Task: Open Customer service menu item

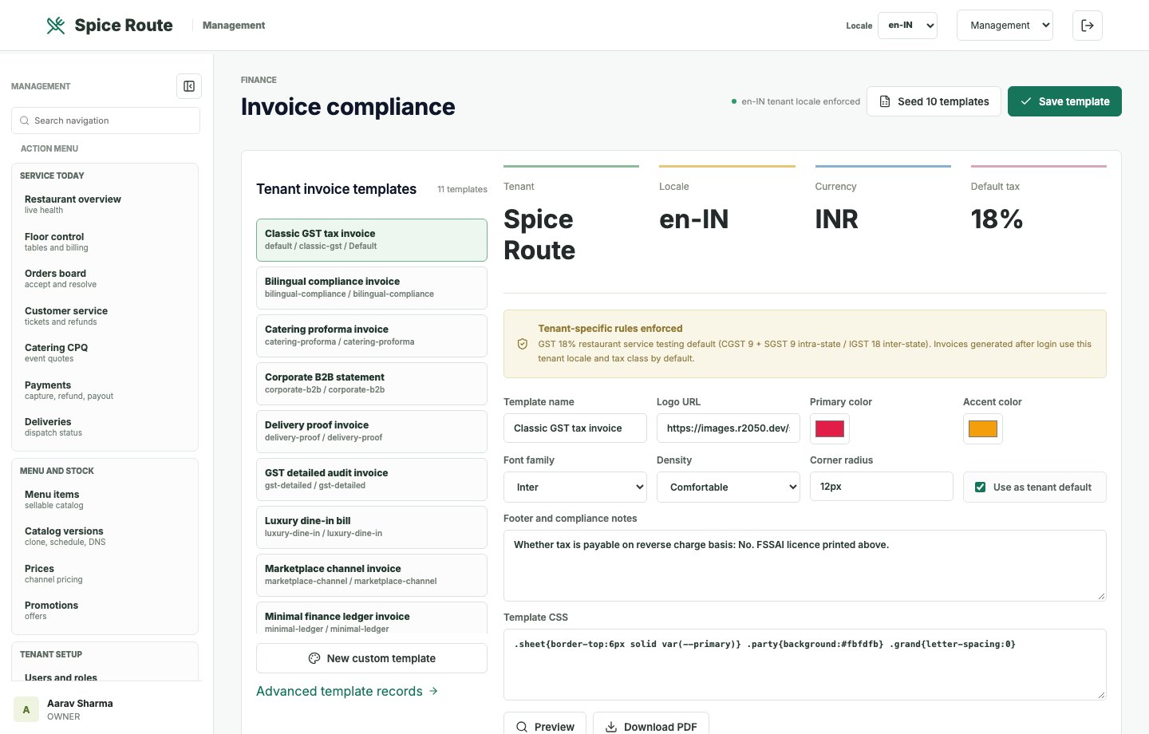Action: click(x=105, y=316)
